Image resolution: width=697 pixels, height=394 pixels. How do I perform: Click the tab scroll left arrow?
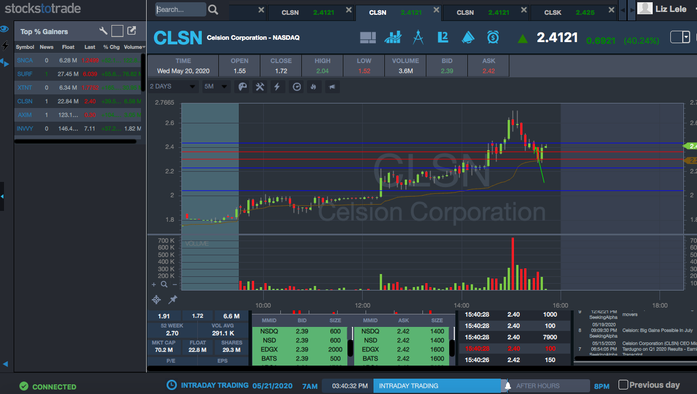click(x=622, y=10)
